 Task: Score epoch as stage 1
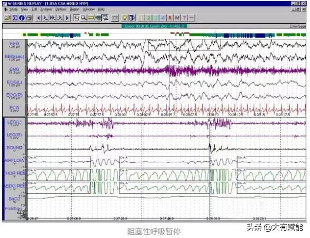tap(142, 18)
